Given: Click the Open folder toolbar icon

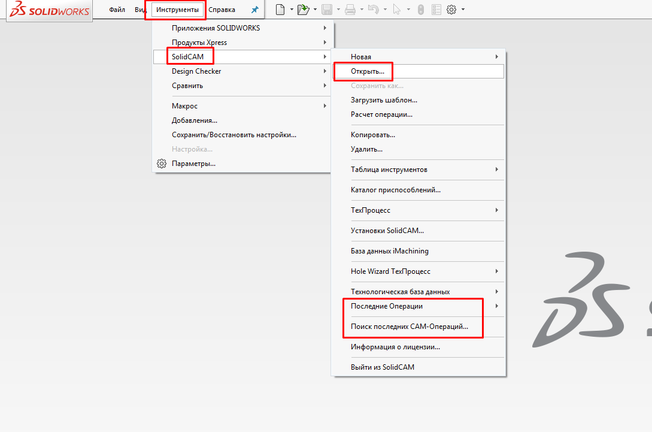Looking at the screenshot, I should [304, 9].
